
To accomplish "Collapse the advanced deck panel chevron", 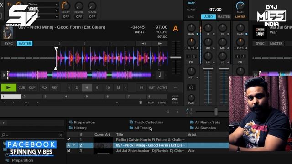I will point(175,87).
